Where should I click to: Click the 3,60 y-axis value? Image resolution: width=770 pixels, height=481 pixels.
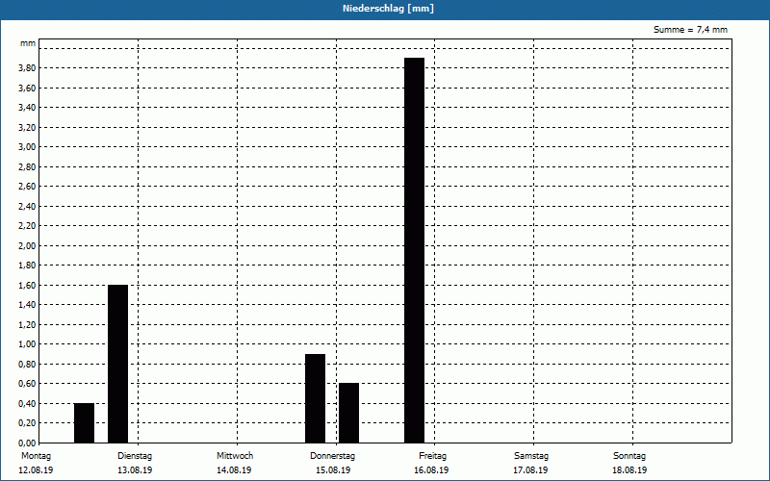click(x=27, y=88)
